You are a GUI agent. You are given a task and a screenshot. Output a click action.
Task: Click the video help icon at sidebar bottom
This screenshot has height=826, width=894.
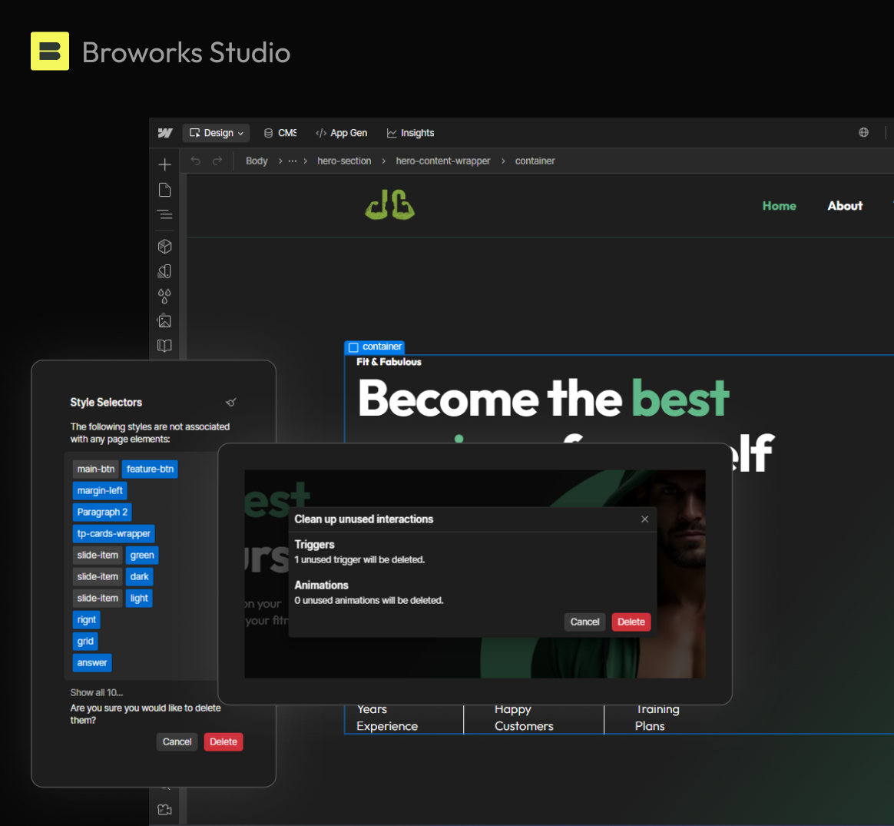tap(165, 809)
